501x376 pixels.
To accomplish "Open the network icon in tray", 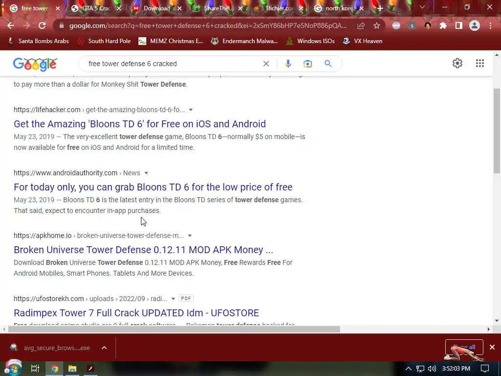I will (x=420, y=369).
